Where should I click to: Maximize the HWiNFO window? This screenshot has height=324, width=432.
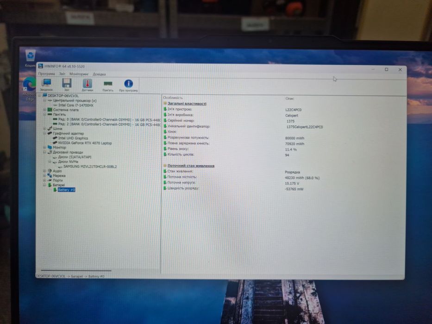click(386, 69)
